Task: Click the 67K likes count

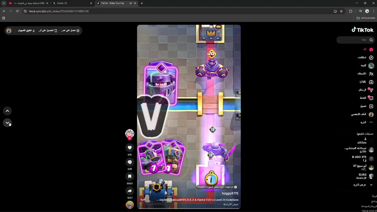Action: [x=130, y=155]
